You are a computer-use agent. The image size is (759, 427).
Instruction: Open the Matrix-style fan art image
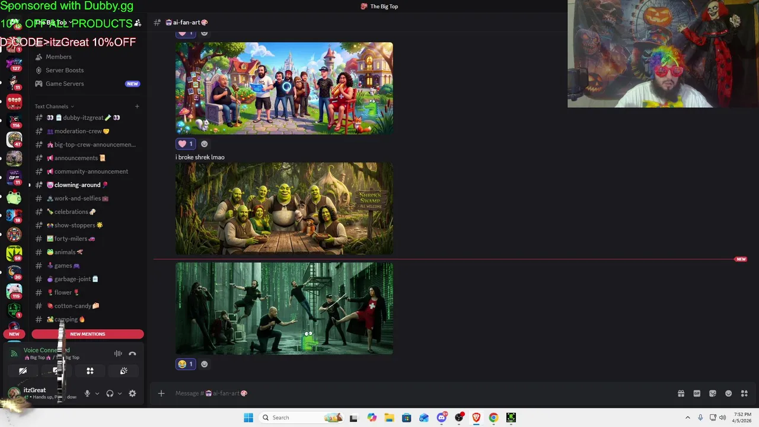pos(284,308)
